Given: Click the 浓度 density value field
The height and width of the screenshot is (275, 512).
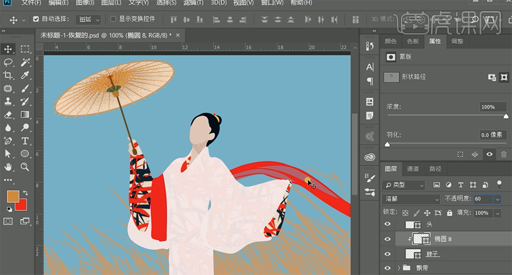Looking at the screenshot, I should (x=492, y=107).
